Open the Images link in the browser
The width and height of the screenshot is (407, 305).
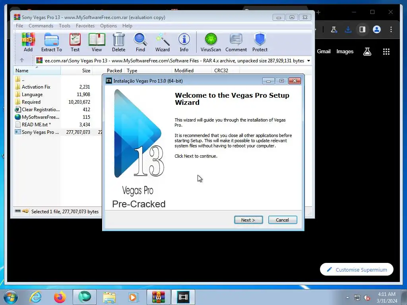(345, 51)
